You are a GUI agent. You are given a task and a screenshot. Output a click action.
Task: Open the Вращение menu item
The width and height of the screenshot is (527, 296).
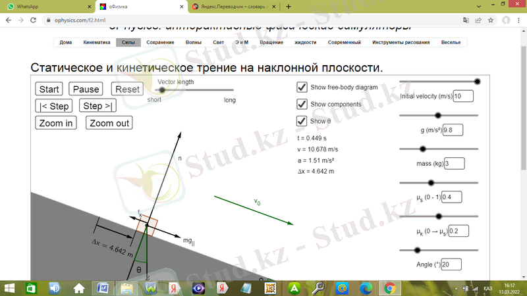[x=271, y=42]
